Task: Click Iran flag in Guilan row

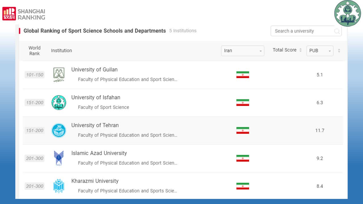Action: click(242, 75)
